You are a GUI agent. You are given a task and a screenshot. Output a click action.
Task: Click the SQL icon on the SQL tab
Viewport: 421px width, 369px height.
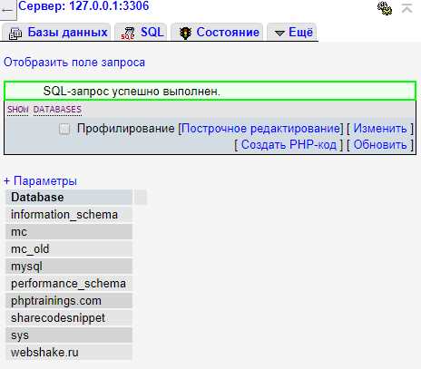(128, 34)
